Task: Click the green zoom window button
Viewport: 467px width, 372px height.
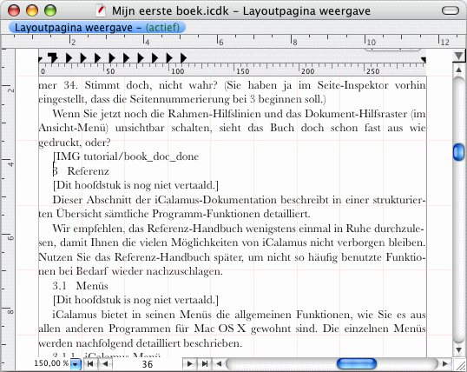Action: pyautogui.click(x=50, y=10)
